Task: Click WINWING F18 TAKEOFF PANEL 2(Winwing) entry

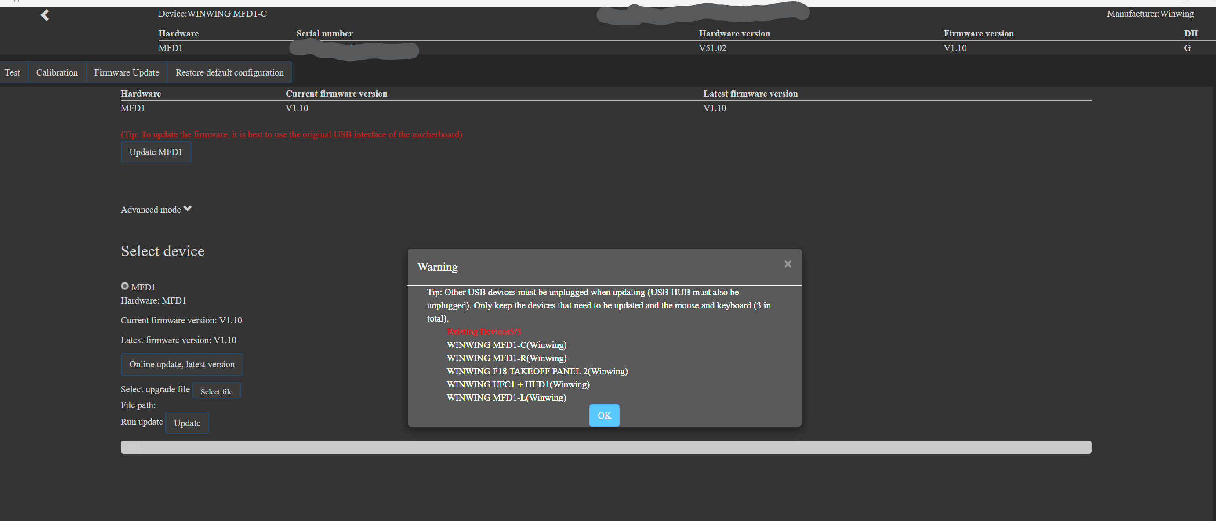Action: point(537,371)
